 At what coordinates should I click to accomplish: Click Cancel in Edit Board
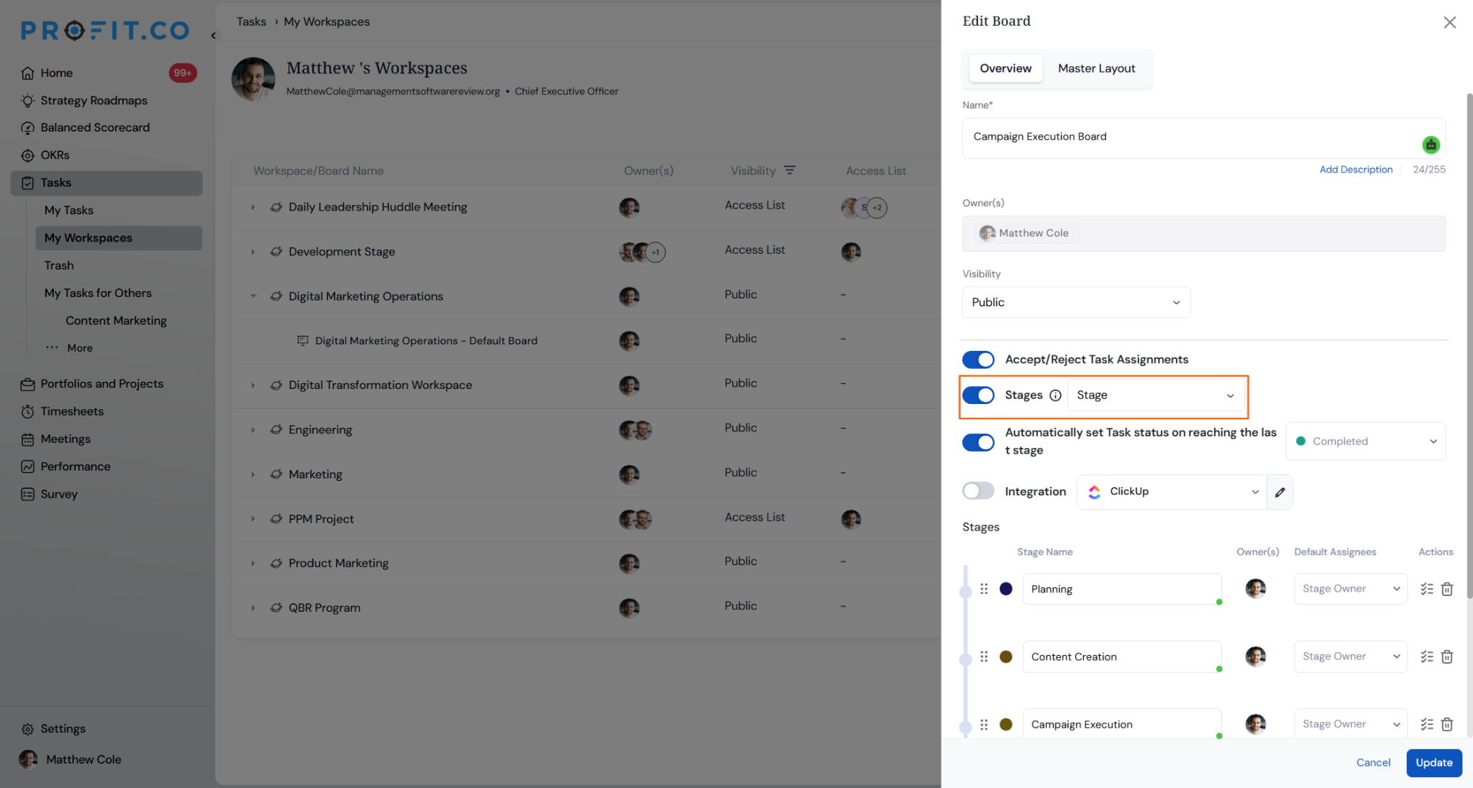[1373, 763]
